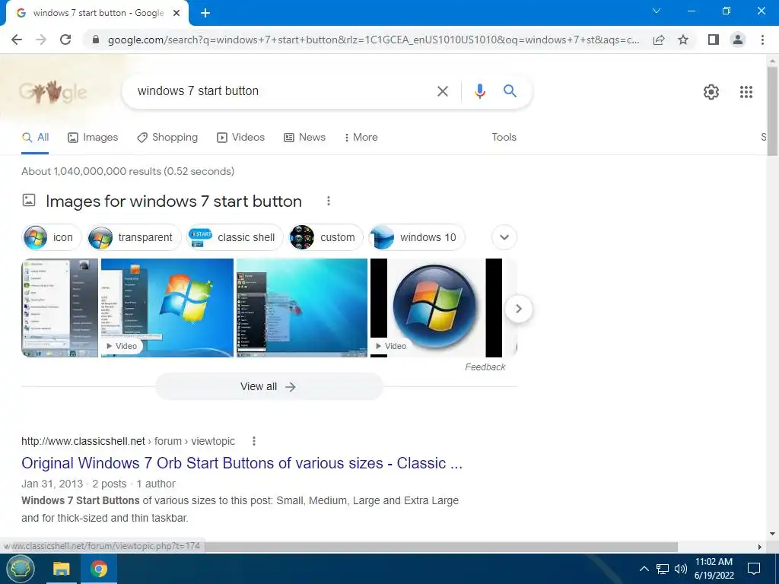This screenshot has height=584, width=779.
Task: Open first start menu screenshot thumbnail
Action: coord(59,308)
